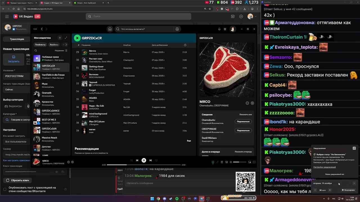Open Connect to a device
Screen dimensions: 360x202
coord(226,162)
